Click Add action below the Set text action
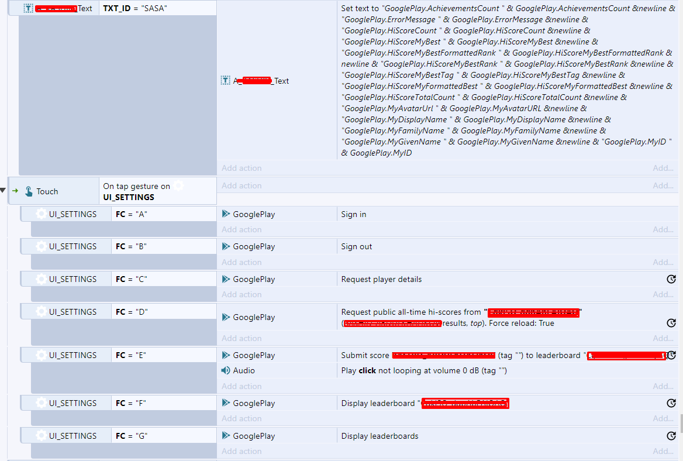This screenshot has width=683, height=461. point(242,168)
